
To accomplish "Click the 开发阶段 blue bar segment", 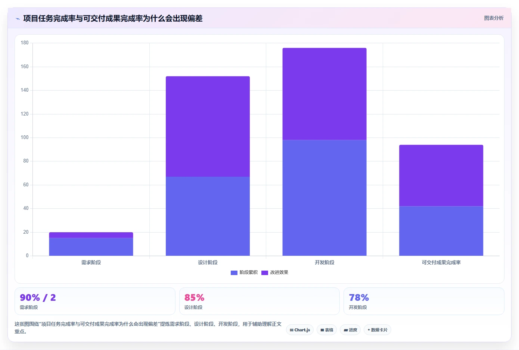I will click(x=324, y=198).
